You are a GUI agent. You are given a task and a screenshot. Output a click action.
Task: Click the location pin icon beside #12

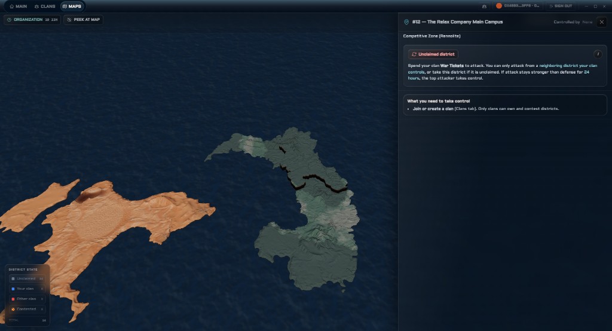point(406,22)
